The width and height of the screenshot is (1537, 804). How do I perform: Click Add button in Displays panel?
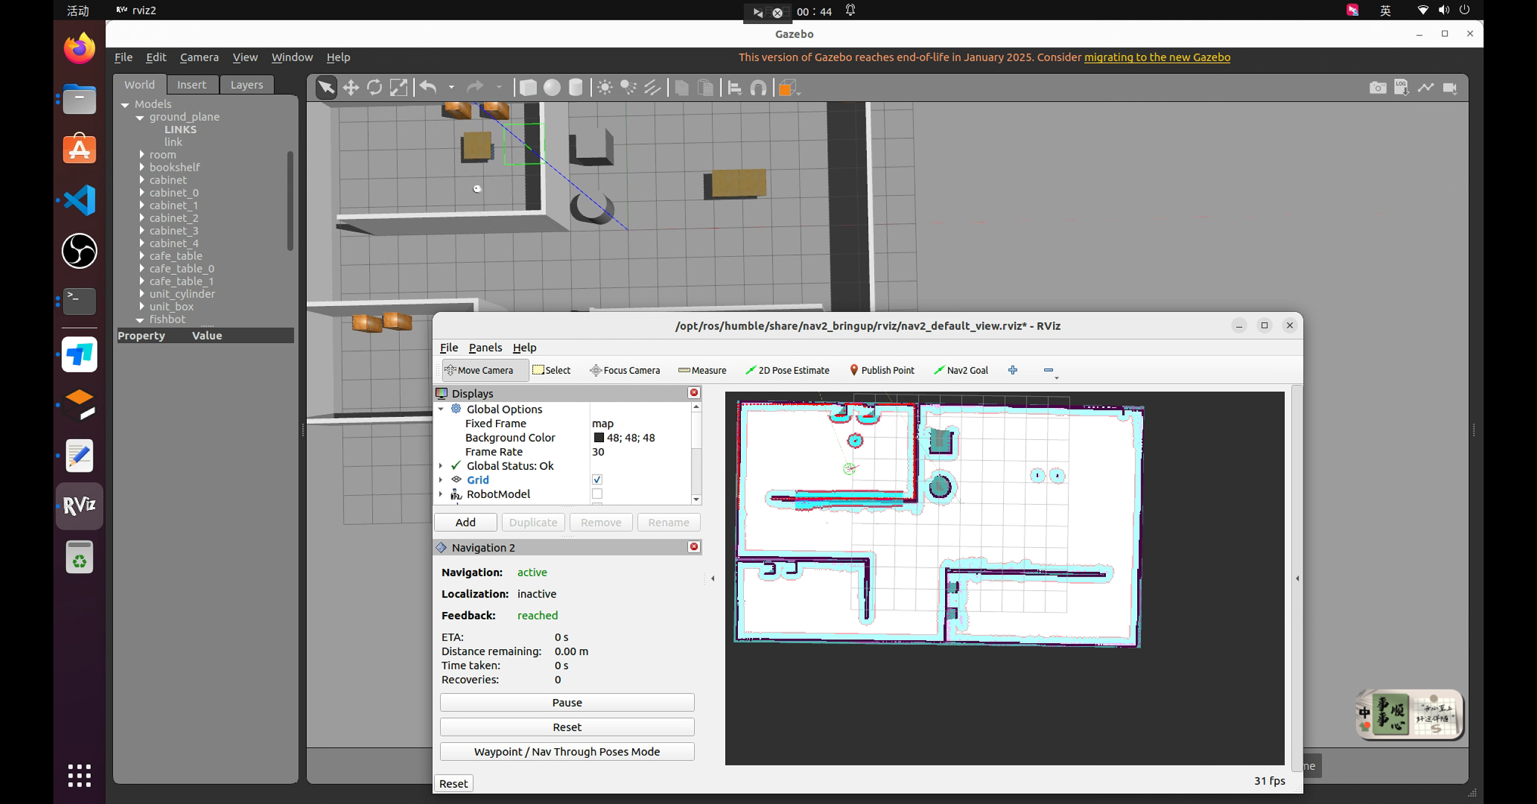pos(465,522)
